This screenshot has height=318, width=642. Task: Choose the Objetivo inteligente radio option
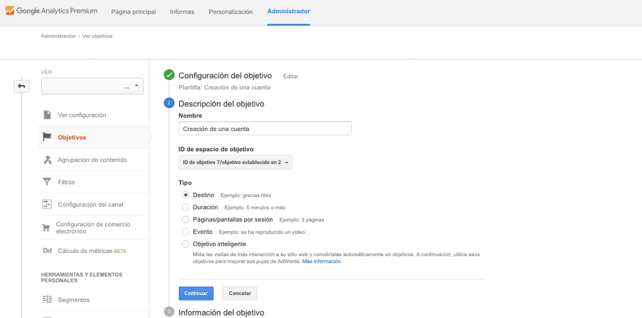[186, 244]
